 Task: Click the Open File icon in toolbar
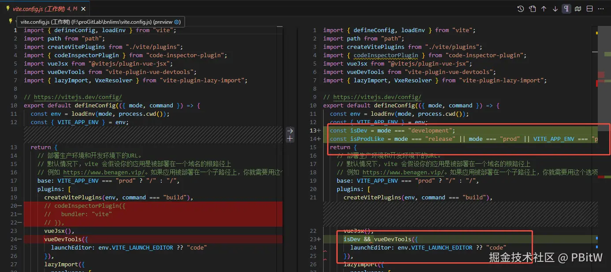tap(532, 9)
